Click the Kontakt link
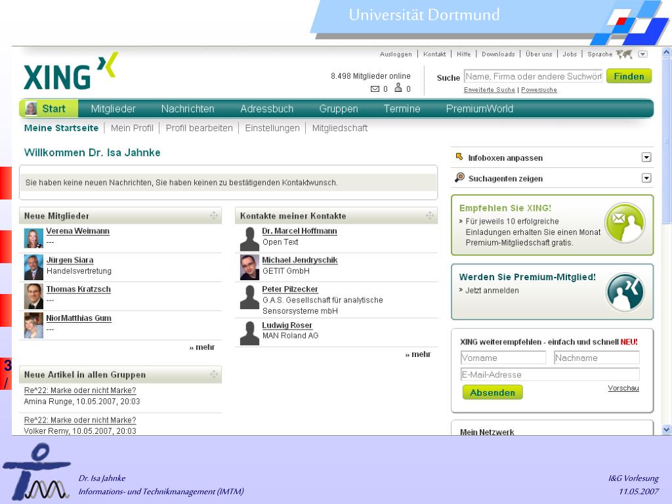The height and width of the screenshot is (504, 672). [x=434, y=54]
